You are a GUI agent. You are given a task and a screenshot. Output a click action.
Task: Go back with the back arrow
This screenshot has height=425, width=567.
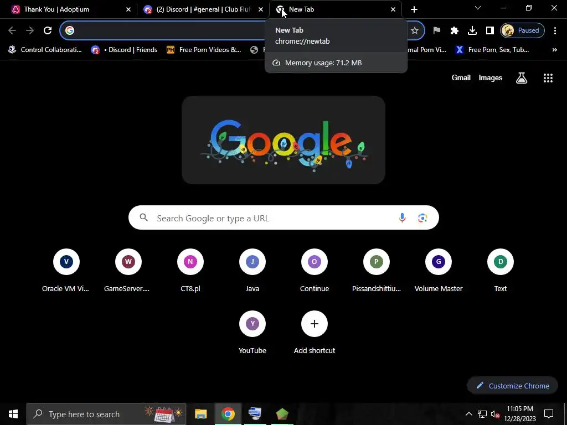click(x=12, y=30)
